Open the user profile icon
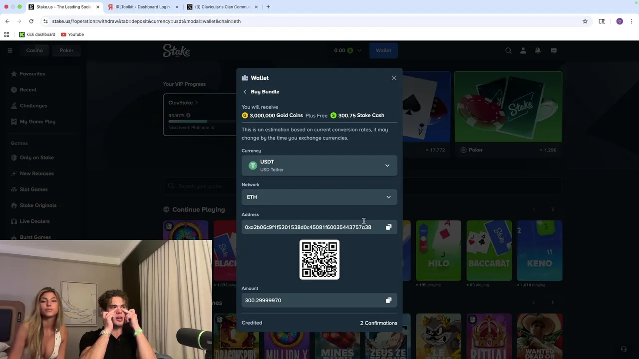639x359 pixels. (523, 50)
